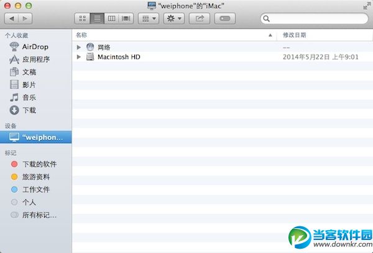373x253 pixels.
Task: Select the 网络 name text
Action: coord(104,48)
